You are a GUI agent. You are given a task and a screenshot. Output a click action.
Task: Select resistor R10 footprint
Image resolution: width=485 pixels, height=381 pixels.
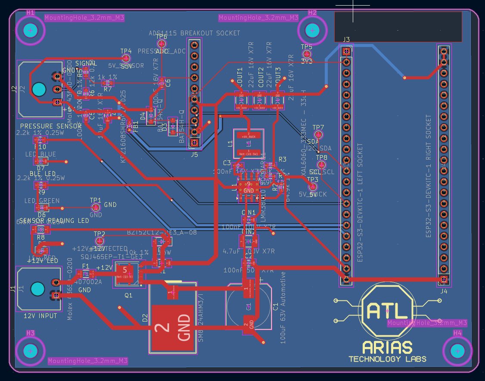40,141
